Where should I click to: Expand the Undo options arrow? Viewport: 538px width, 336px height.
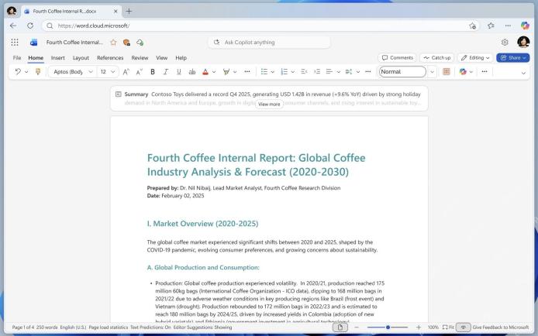tap(26, 72)
